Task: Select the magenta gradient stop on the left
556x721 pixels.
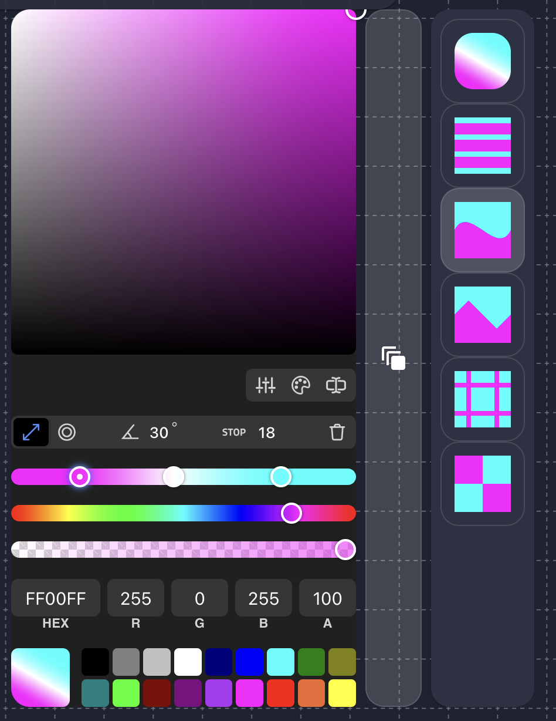Action: 80,477
